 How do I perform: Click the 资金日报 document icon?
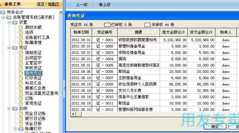point(21,124)
